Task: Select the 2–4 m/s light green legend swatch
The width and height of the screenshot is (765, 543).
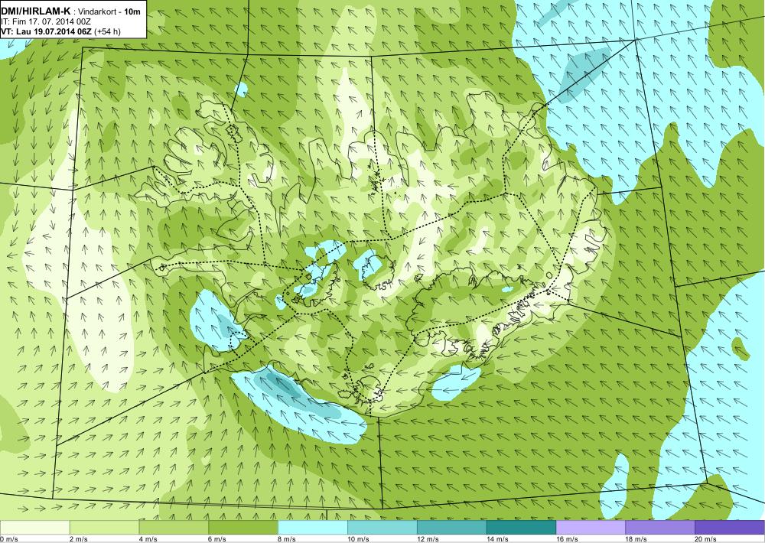Action: 104,528
